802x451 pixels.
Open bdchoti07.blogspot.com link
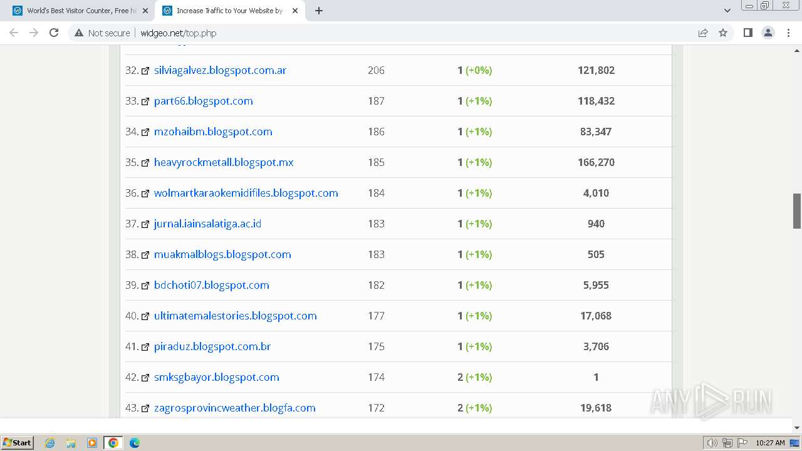[212, 285]
